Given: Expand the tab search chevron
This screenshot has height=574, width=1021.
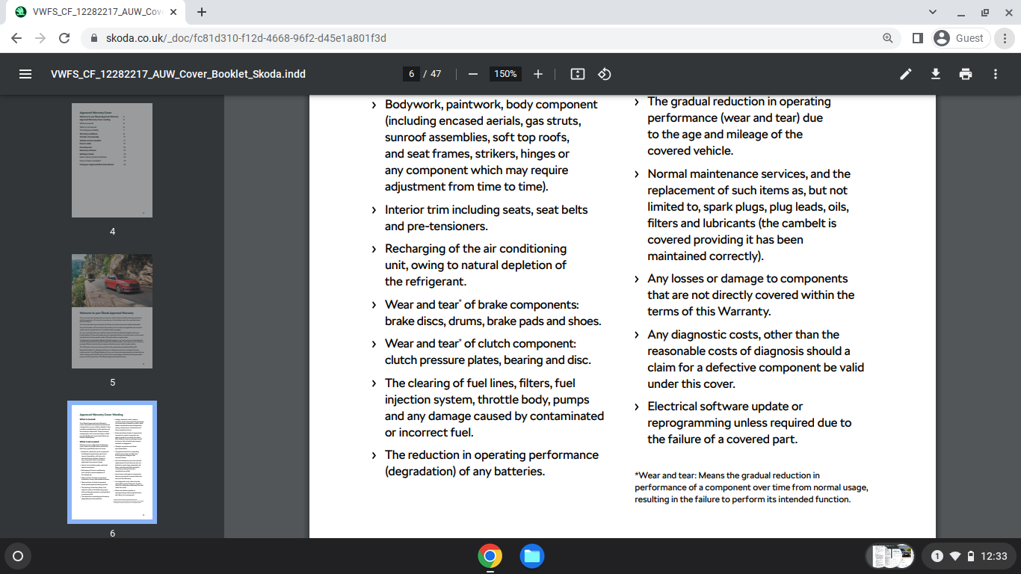Looking at the screenshot, I should 932,12.
